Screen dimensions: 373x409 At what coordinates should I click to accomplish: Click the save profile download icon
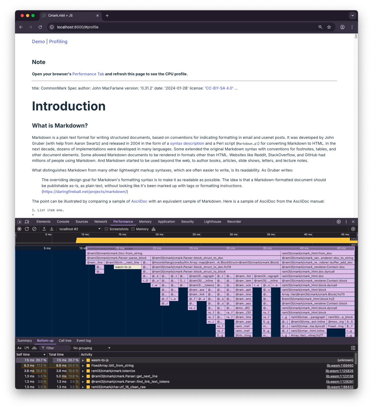pos(51,229)
